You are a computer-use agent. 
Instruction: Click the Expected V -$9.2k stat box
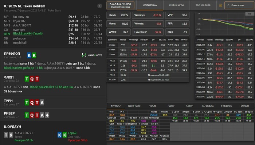148,32
